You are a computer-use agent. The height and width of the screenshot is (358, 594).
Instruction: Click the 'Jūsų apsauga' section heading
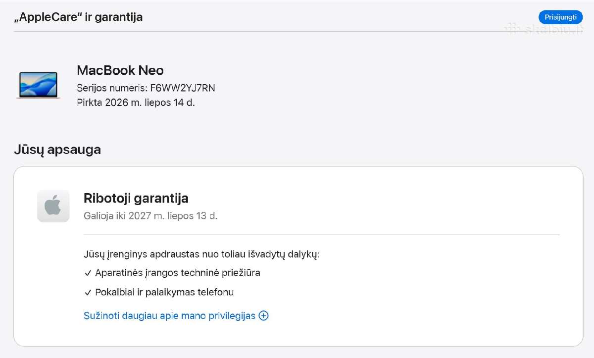tap(57, 150)
